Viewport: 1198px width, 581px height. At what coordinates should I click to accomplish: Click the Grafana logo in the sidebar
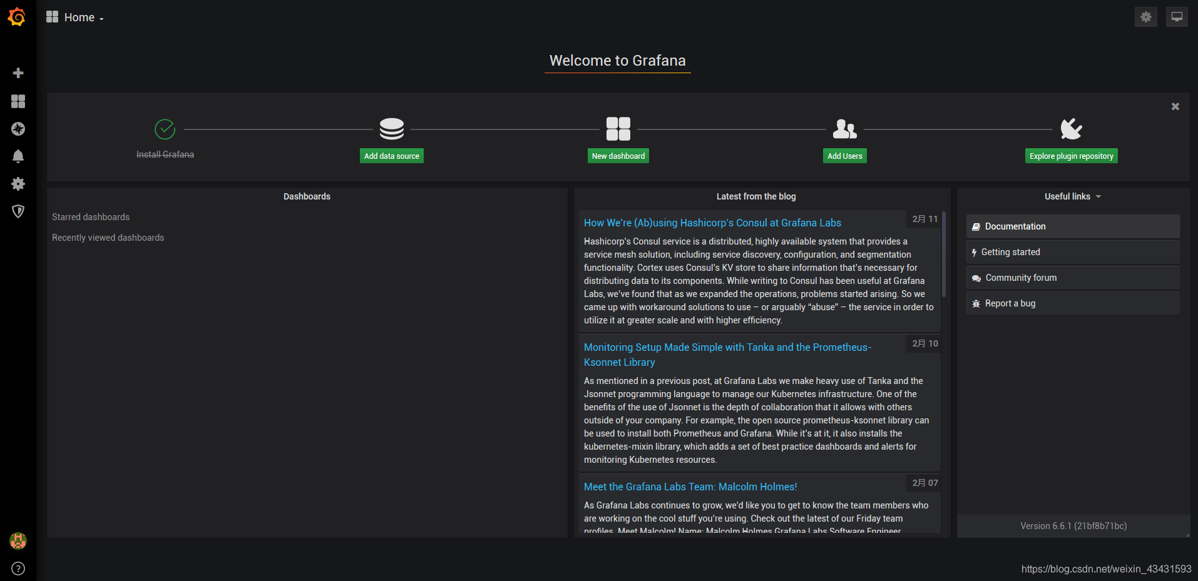(x=17, y=17)
